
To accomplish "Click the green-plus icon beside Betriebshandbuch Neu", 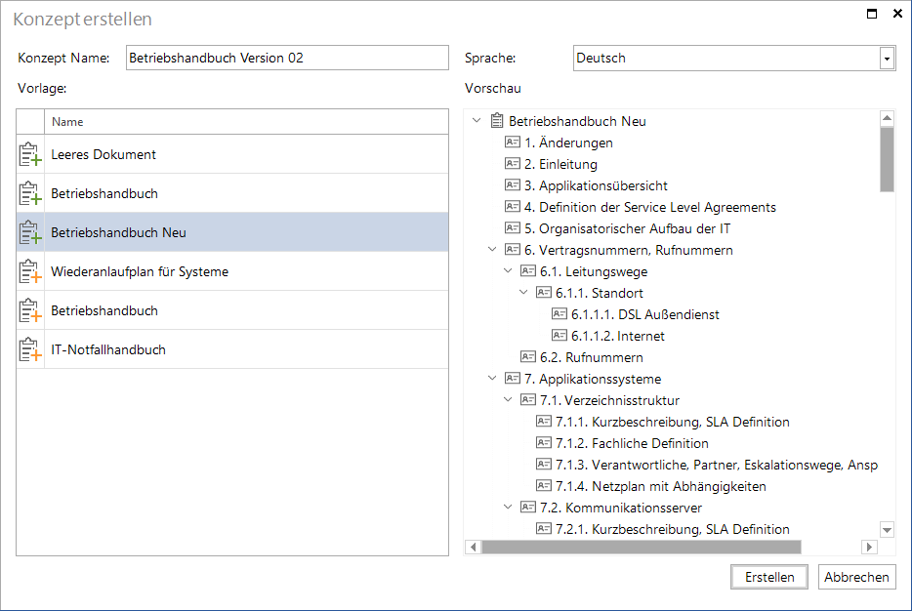I will (30, 232).
